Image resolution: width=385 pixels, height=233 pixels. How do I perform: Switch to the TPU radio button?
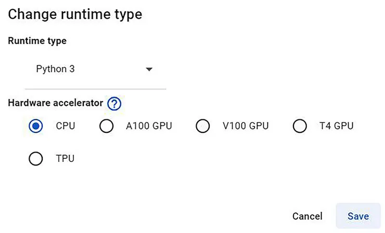[x=36, y=159]
